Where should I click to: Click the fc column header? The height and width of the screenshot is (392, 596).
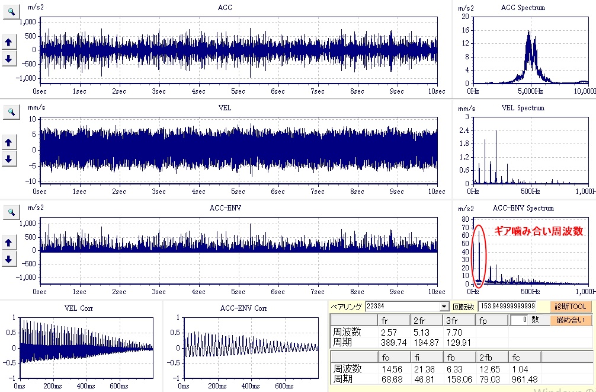tap(525, 357)
